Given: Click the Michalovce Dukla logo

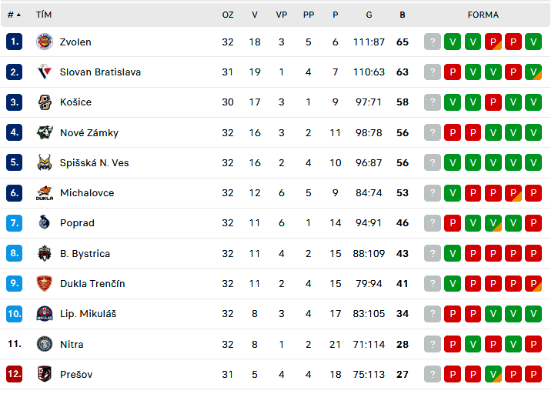Looking at the screenshot, I should point(45,193).
